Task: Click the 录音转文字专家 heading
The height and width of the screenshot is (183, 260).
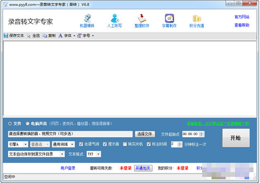Action: click(31, 22)
